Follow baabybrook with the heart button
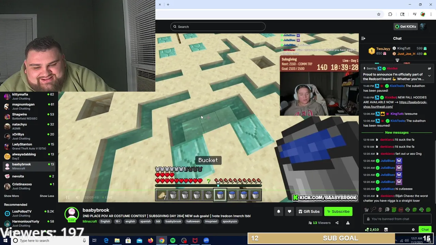Screen dimensions: 436x245 (290, 212)
